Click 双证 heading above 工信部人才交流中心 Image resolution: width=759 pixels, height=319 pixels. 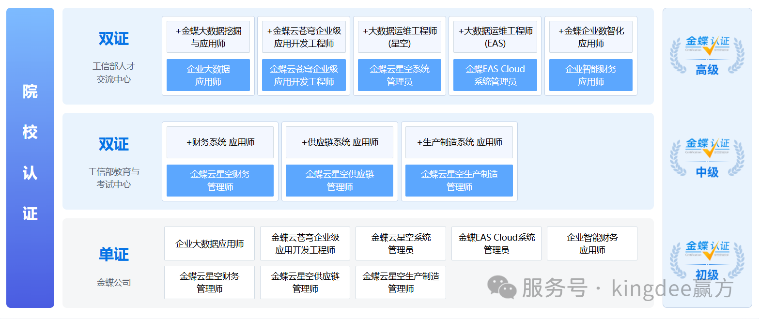114,39
